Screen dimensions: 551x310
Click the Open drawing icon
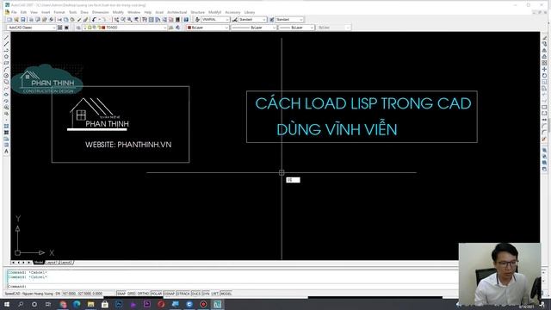click(16, 20)
